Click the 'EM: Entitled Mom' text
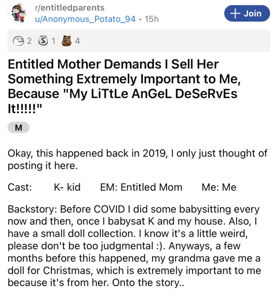 [141, 187]
